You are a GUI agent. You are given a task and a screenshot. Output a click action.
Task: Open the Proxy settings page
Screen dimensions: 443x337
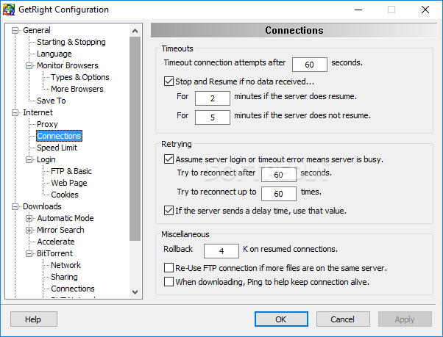pos(47,124)
